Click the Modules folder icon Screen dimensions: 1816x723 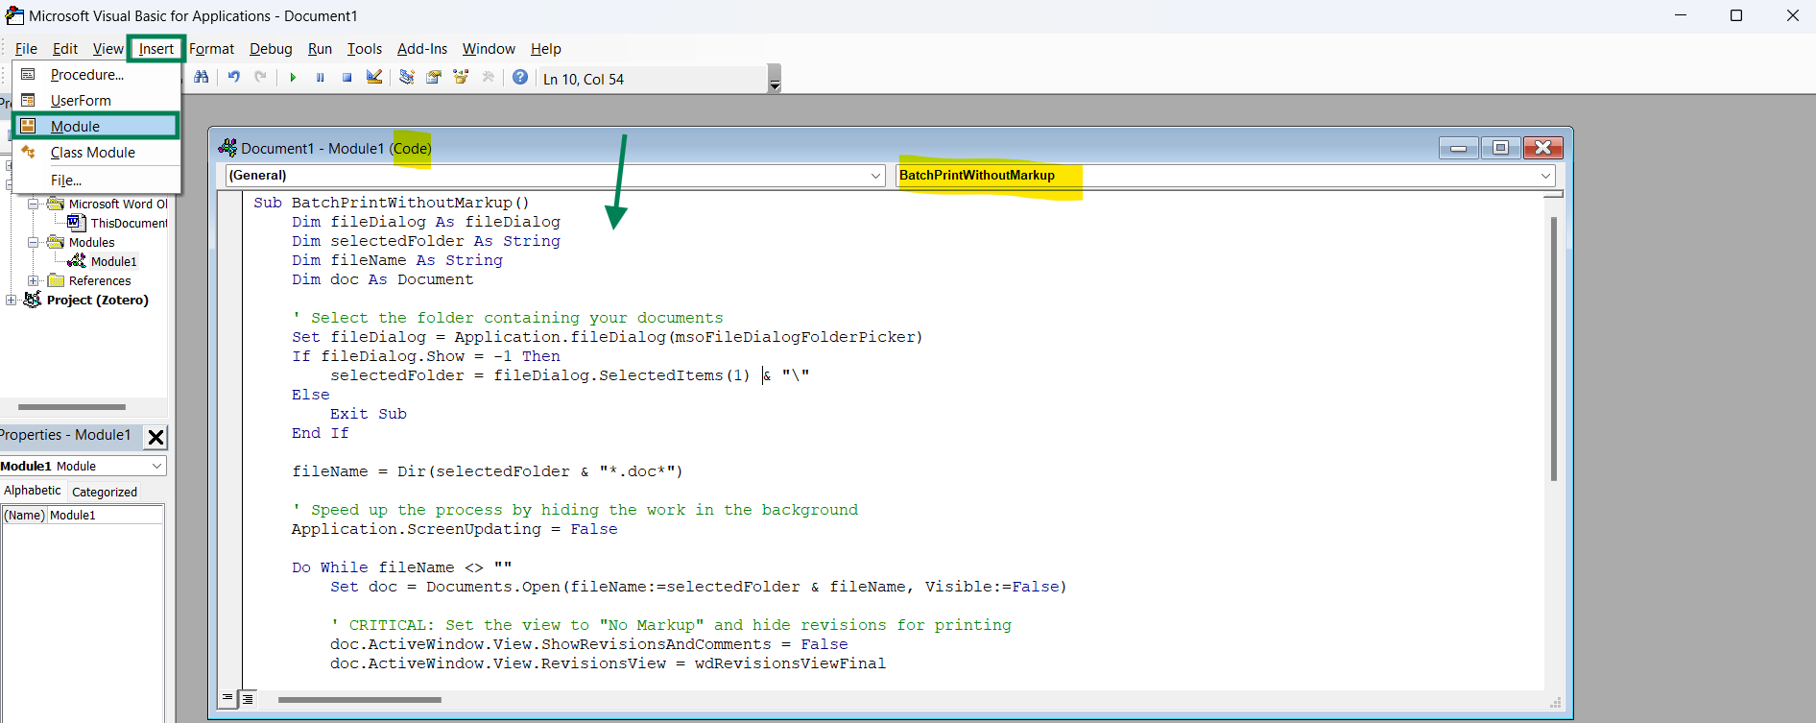coord(56,242)
